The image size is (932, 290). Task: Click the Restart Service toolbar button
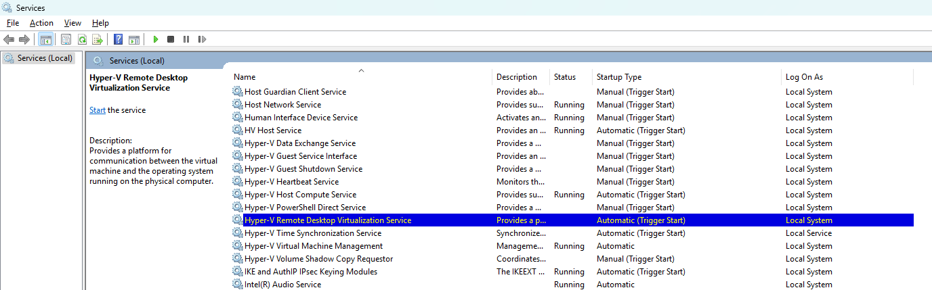point(202,39)
